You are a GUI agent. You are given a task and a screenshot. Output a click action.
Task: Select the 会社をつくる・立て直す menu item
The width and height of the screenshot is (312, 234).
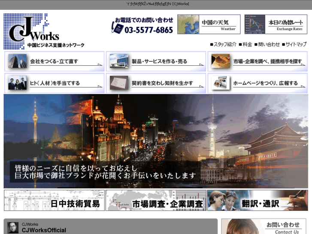coord(55,61)
